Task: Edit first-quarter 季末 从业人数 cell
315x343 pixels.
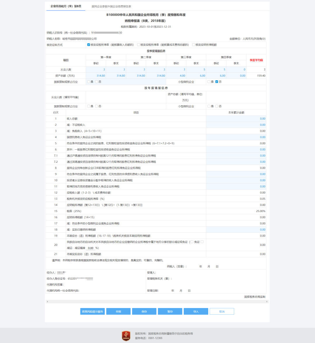Action: point(116,69)
